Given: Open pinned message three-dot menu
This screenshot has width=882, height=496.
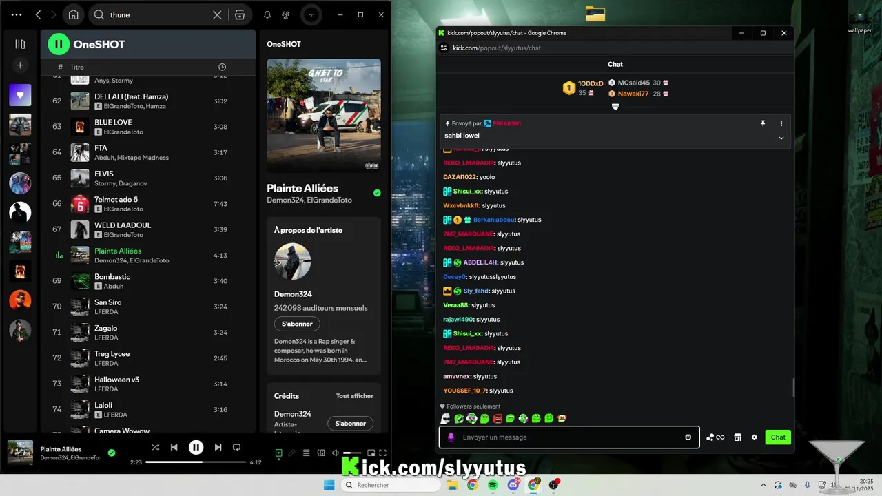Looking at the screenshot, I should [781, 123].
